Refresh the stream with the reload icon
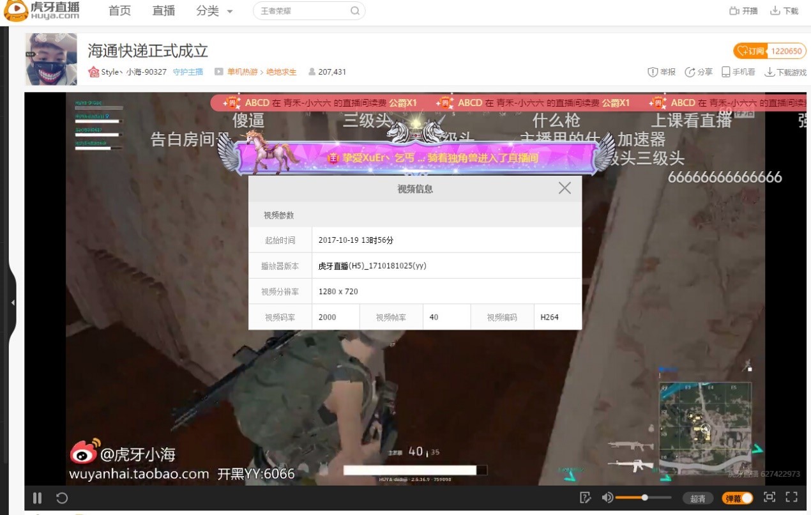 tap(61, 497)
